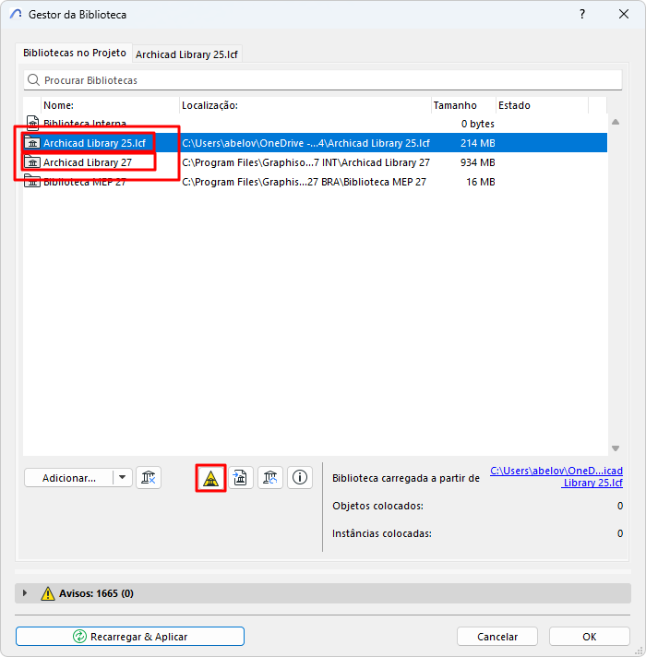Click the Instâncias colocadas label

click(382, 533)
